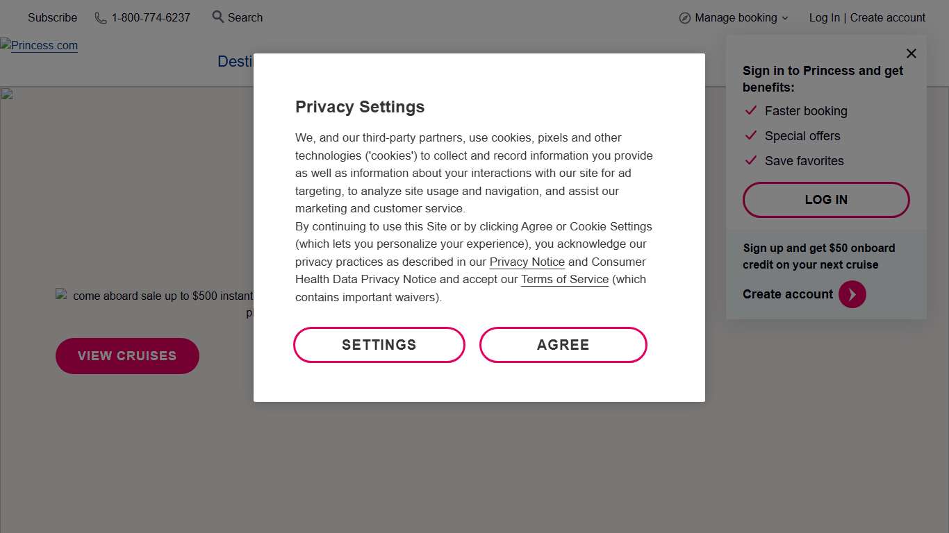Open the Privacy Notice link
Viewport: 949px width, 533px height.
click(x=527, y=262)
